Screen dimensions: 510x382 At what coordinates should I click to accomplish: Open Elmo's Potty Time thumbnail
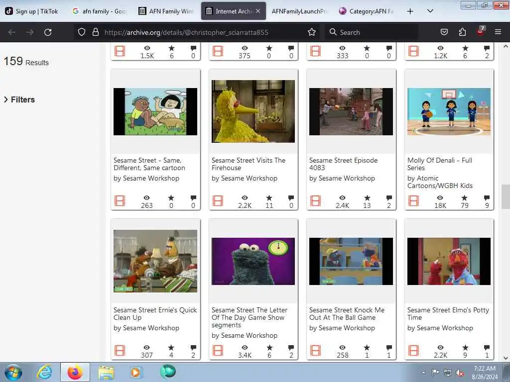pos(449,261)
